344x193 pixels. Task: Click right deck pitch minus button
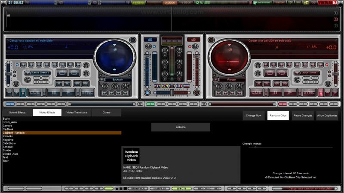pyautogui.click(x=328, y=92)
